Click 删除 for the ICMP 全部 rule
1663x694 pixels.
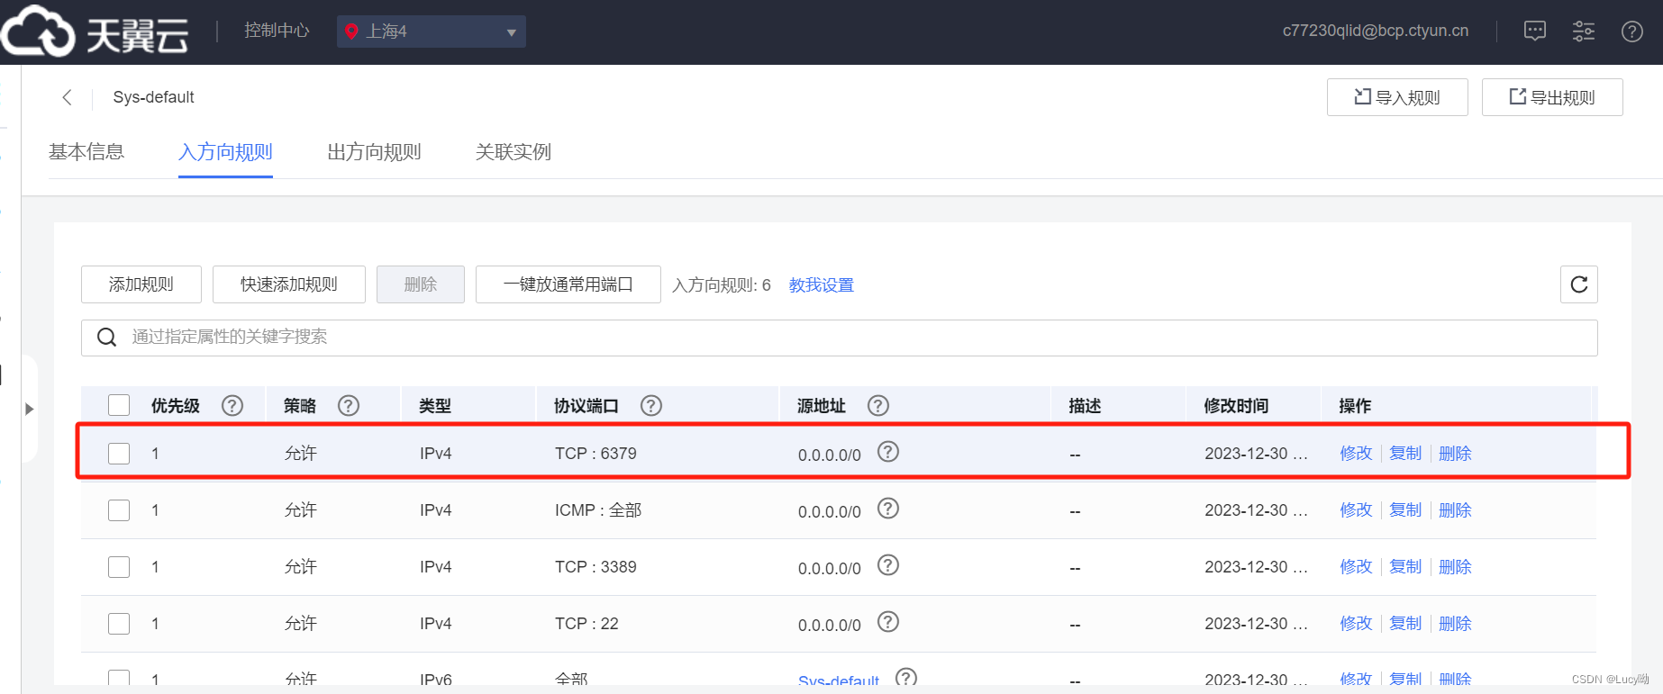click(x=1455, y=510)
